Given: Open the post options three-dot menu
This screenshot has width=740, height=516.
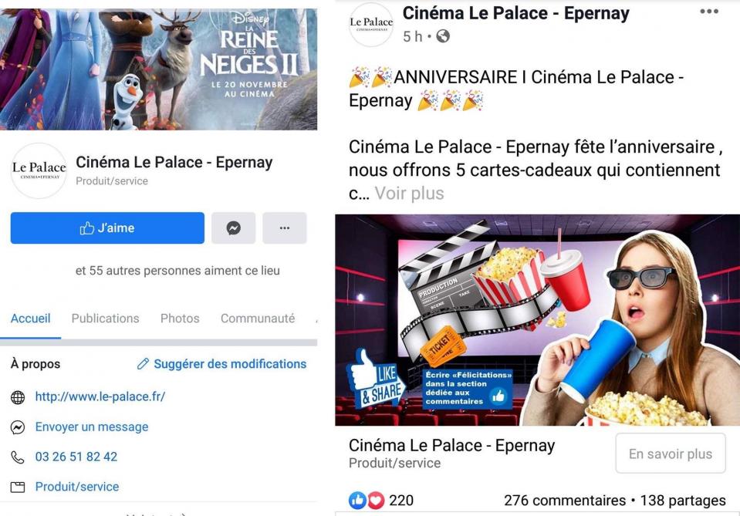Looking at the screenshot, I should tap(709, 12).
